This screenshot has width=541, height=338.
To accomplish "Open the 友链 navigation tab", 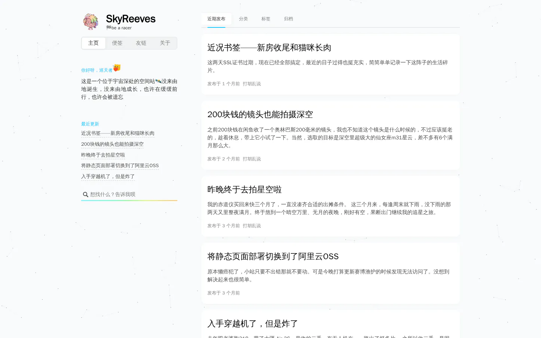I will point(141,43).
